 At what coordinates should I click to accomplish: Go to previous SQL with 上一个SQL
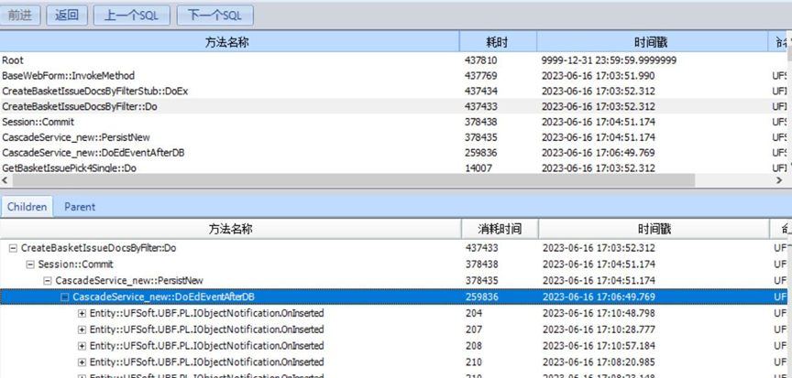[130, 15]
